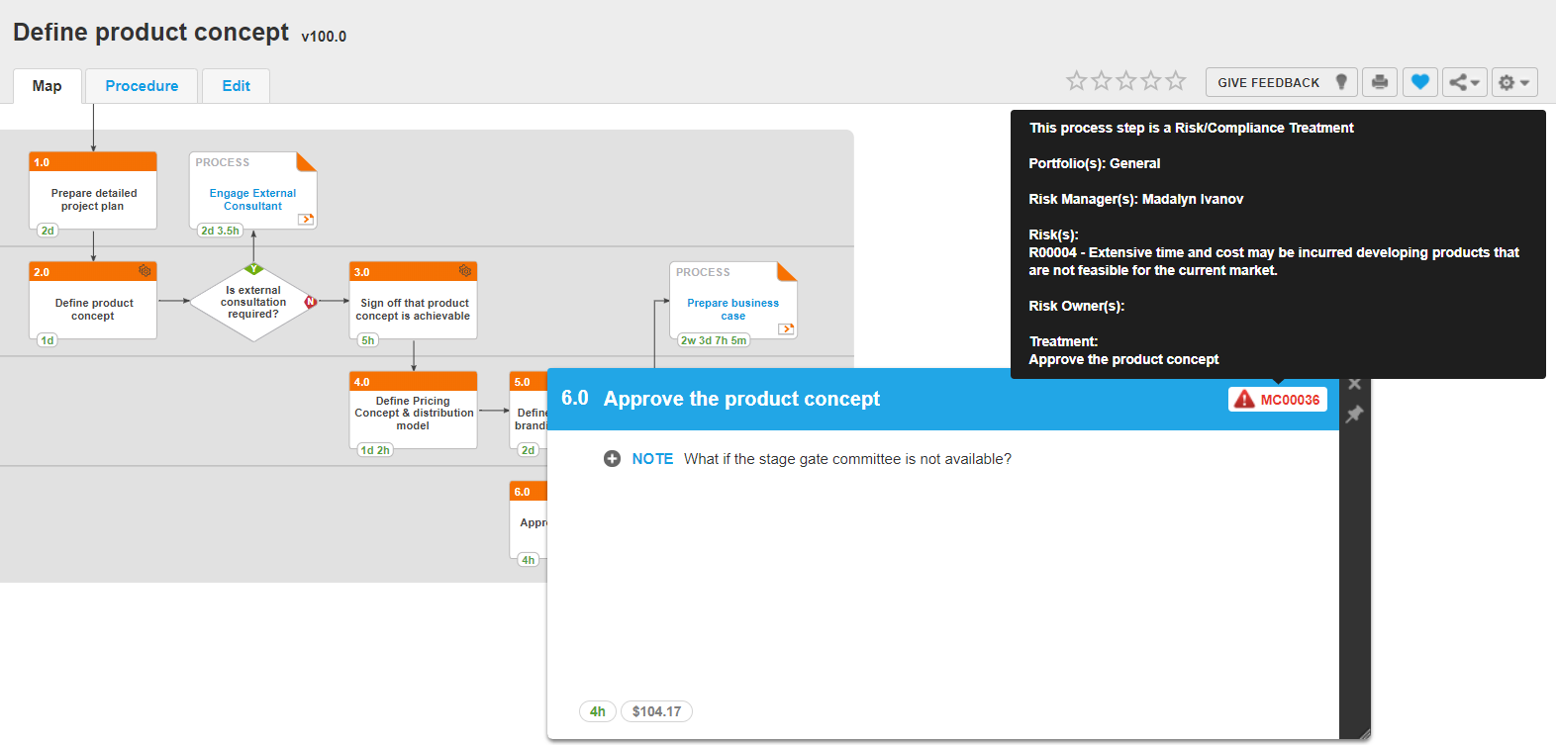1556x745 pixels.
Task: Switch to the Procedure tab
Action: 142,86
